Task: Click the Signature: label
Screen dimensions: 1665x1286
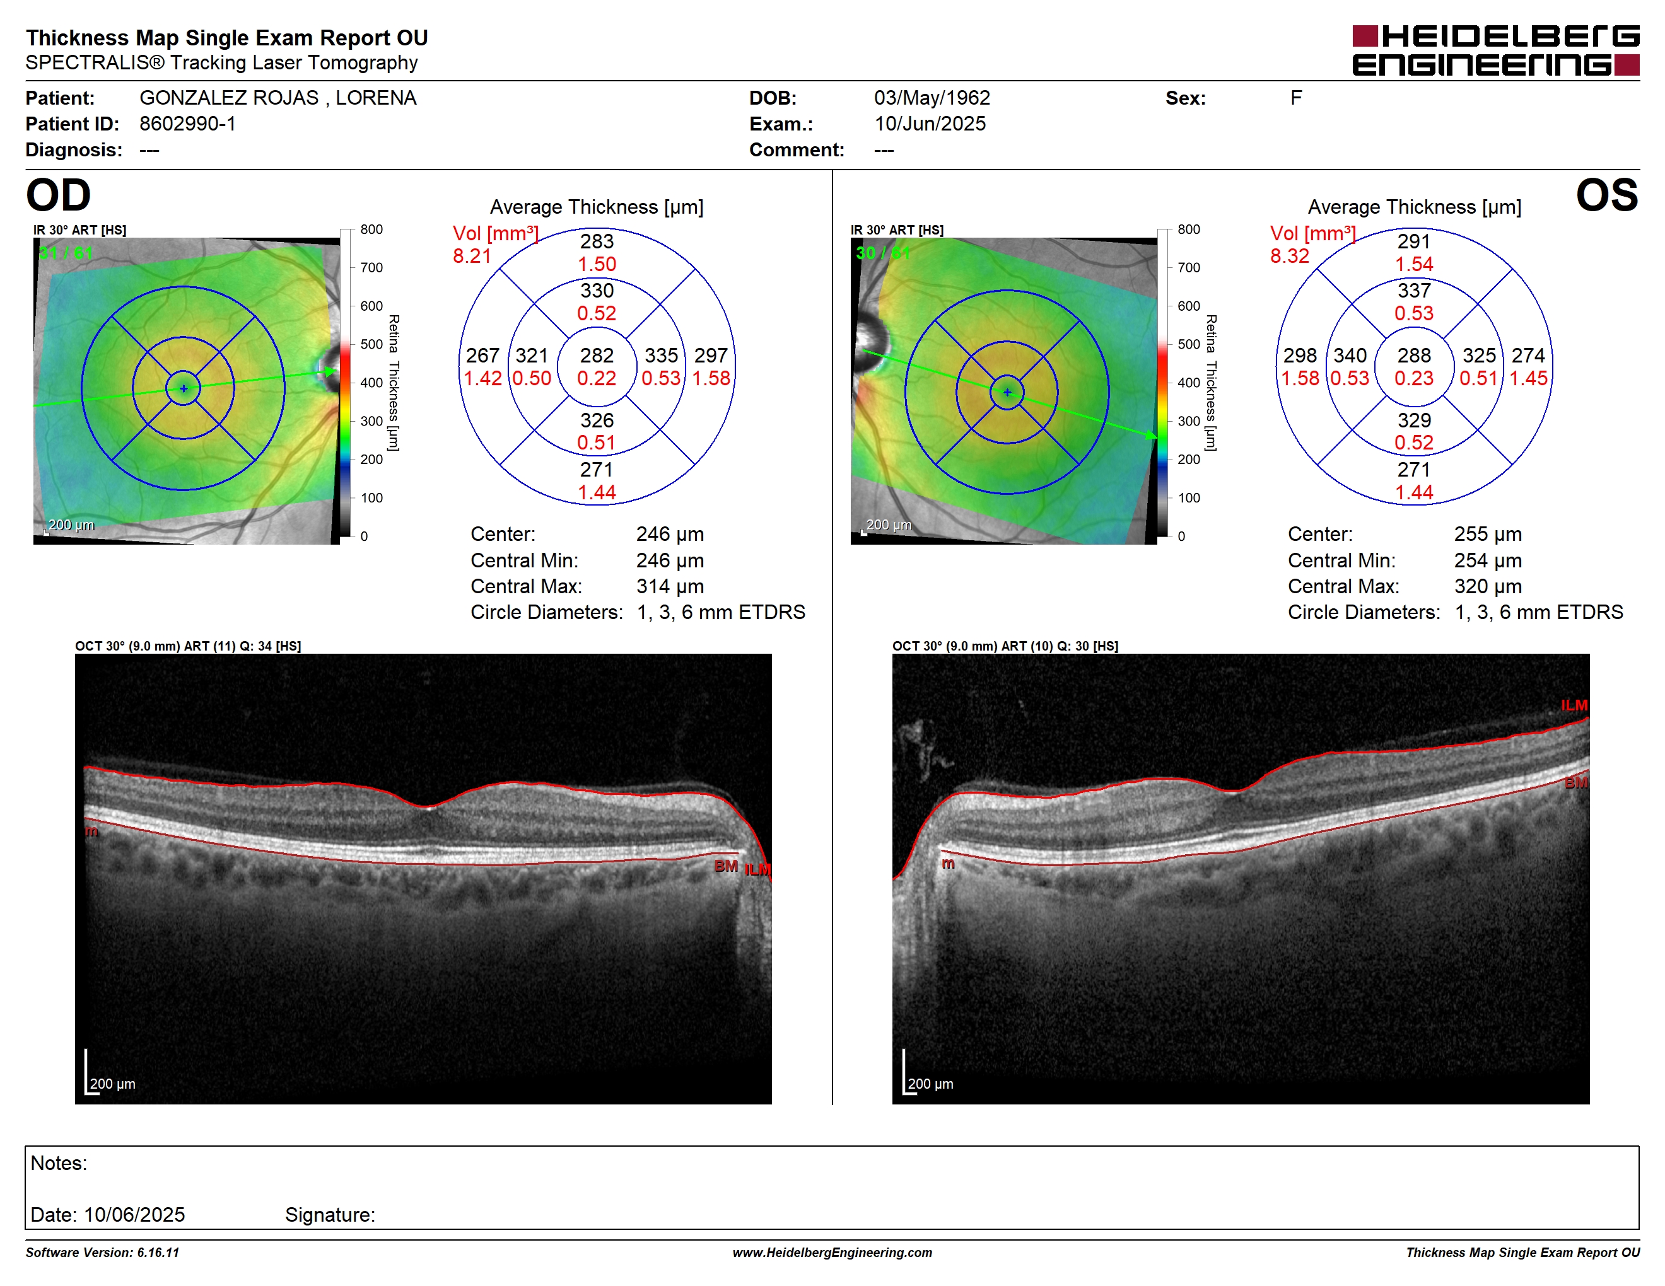Action: click(330, 1214)
